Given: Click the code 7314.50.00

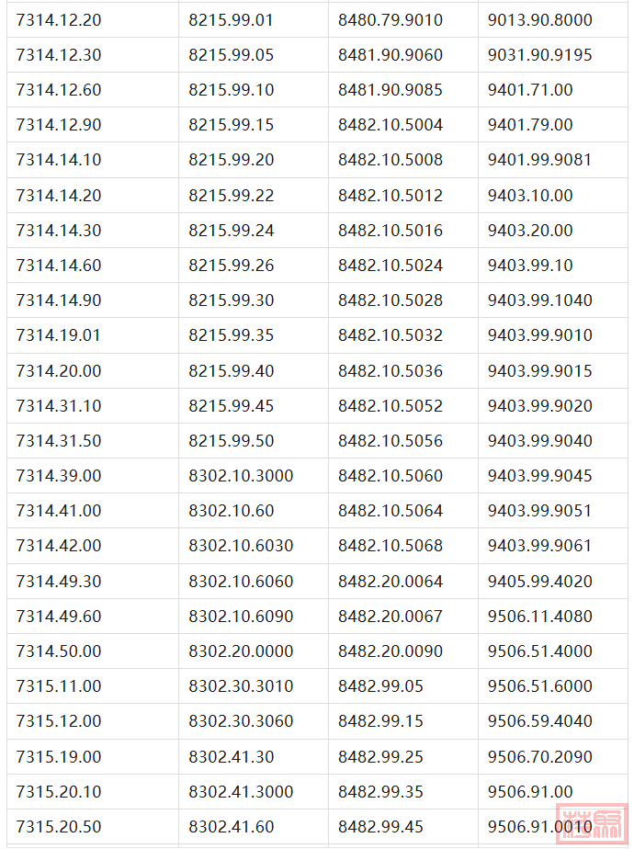Looking at the screenshot, I should [59, 651].
